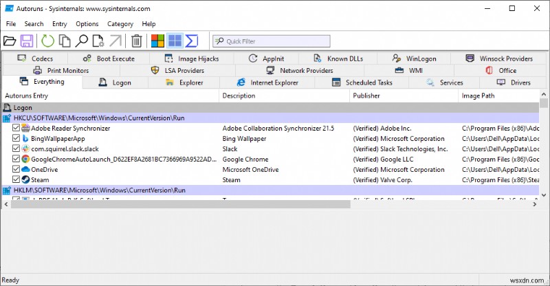Open the Boot Execute tab
550x286 pixels.
pyautogui.click(x=109, y=58)
